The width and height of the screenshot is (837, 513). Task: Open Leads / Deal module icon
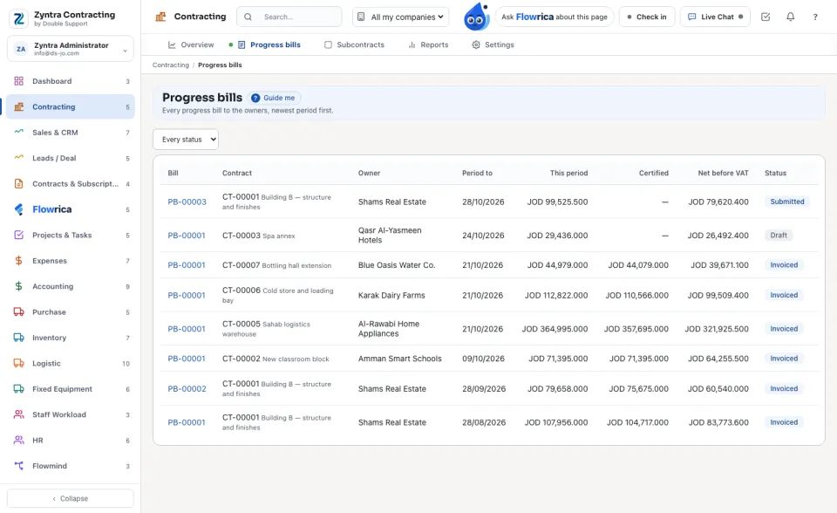[x=18, y=158]
